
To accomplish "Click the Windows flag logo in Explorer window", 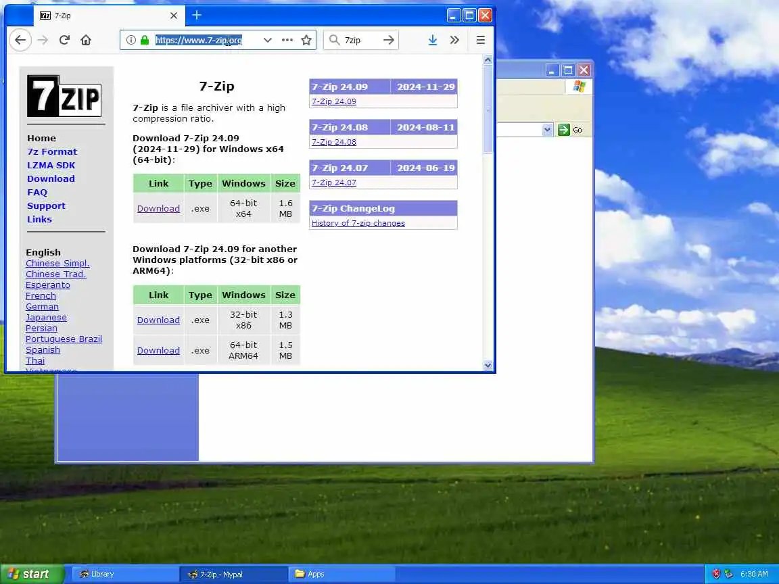I will tap(579, 87).
